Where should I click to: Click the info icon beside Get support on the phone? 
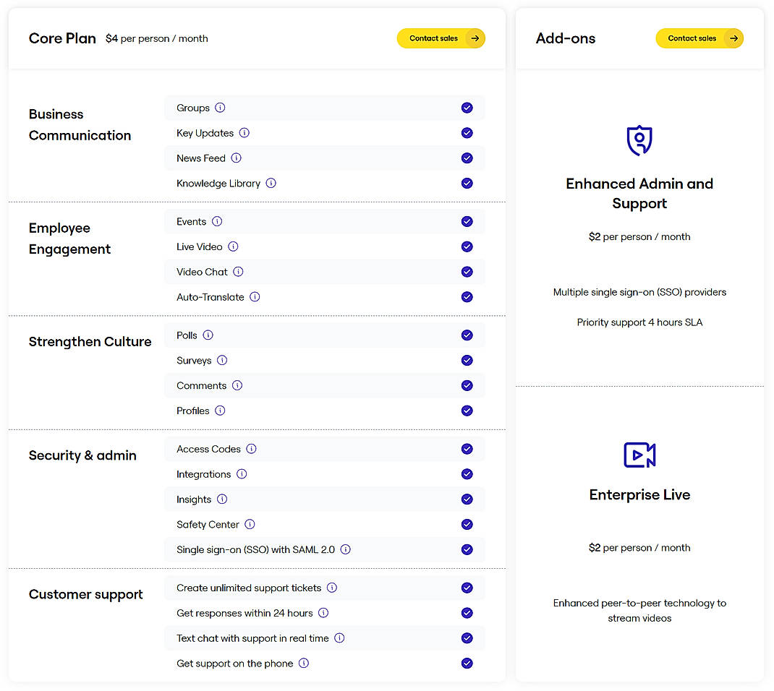304,664
